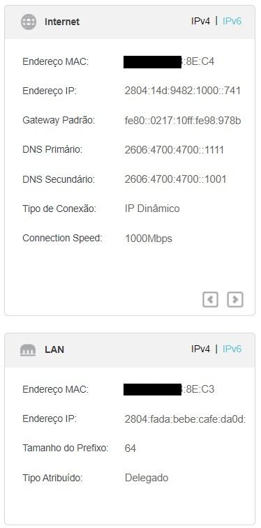Click the 1000Mbps connection speed value
The height and width of the screenshot is (528, 261).
149,239
